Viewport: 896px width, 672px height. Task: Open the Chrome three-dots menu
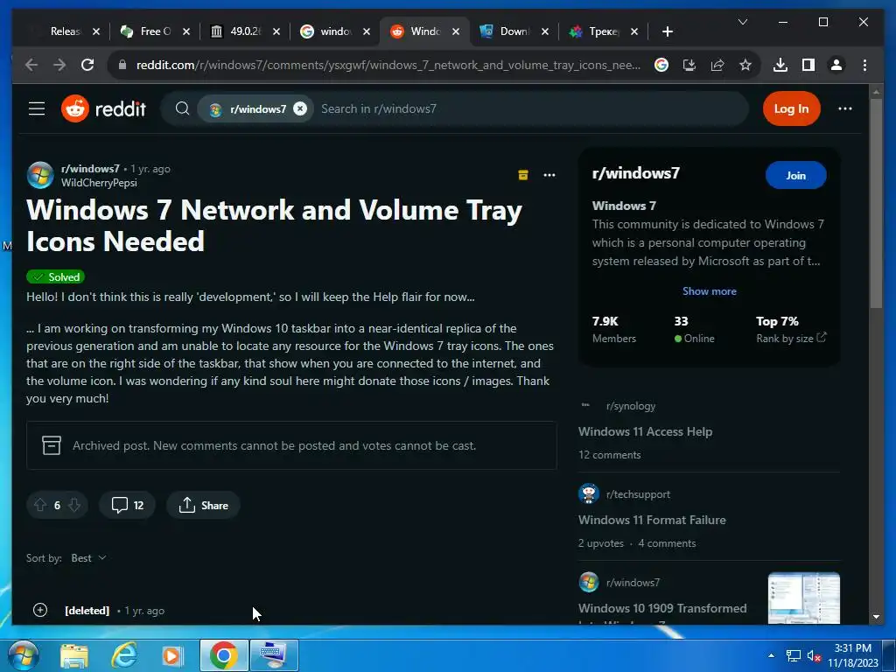coord(864,65)
